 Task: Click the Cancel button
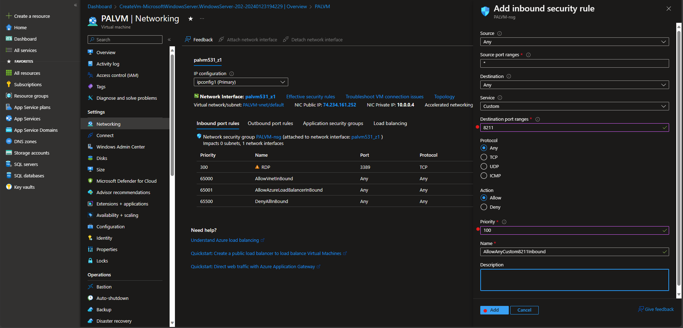(x=524, y=310)
